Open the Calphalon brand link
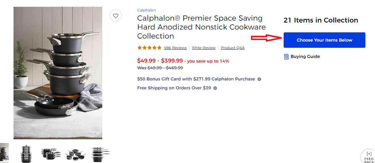This screenshot has height=163, width=375. click(x=147, y=10)
